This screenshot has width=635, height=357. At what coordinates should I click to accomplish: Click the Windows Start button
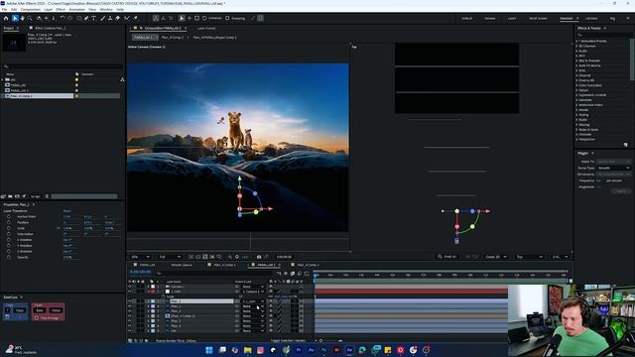(x=209, y=350)
